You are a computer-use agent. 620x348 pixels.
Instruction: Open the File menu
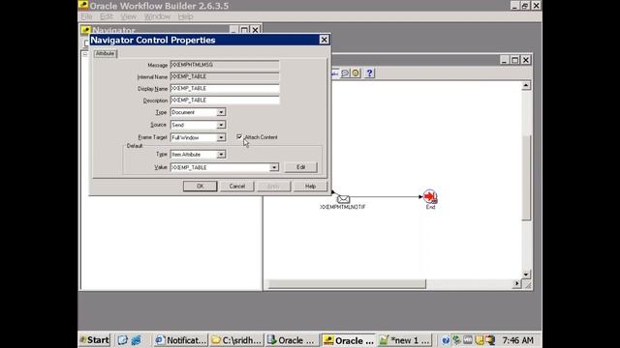86,16
